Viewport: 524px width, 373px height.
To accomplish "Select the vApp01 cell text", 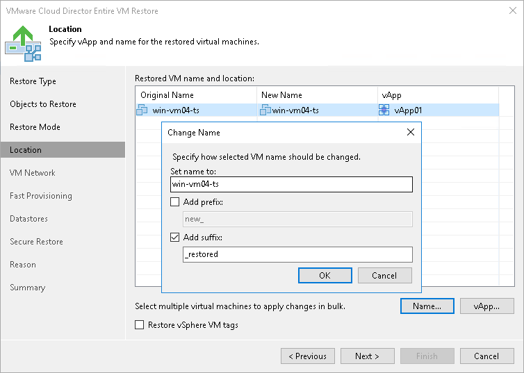I will click(x=408, y=110).
